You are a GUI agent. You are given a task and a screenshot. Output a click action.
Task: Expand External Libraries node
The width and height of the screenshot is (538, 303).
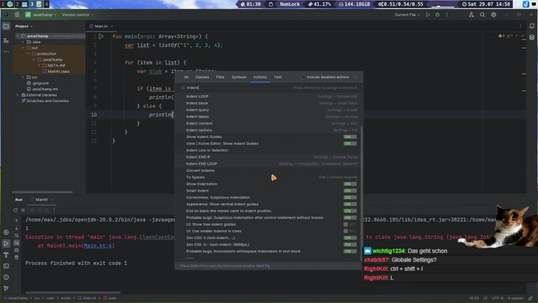coord(18,95)
